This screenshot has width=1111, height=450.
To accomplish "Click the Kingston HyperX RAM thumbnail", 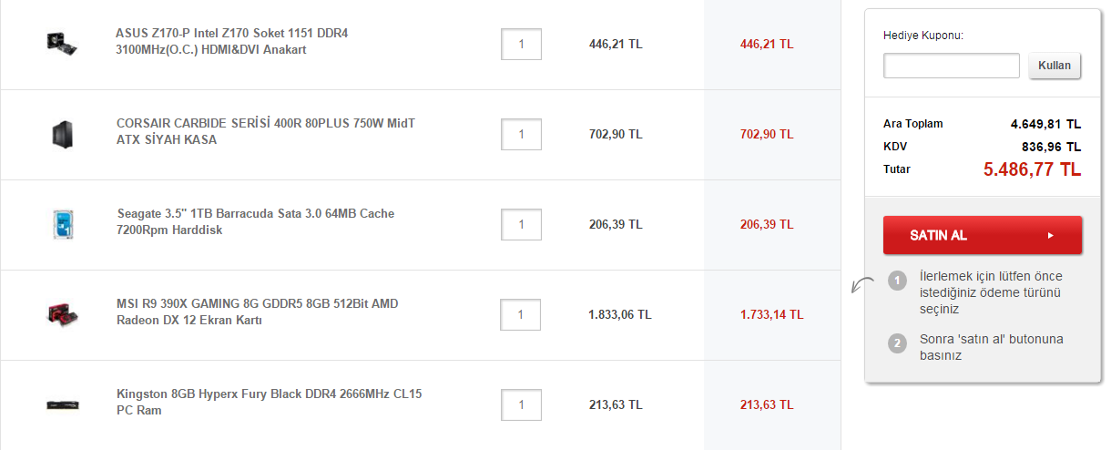I will 62,404.
